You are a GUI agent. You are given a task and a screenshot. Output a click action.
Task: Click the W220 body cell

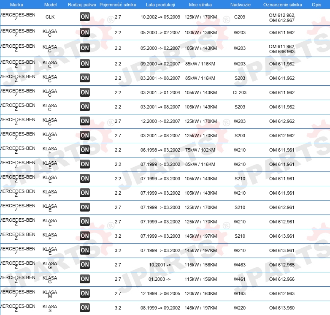pyautogui.click(x=240, y=308)
